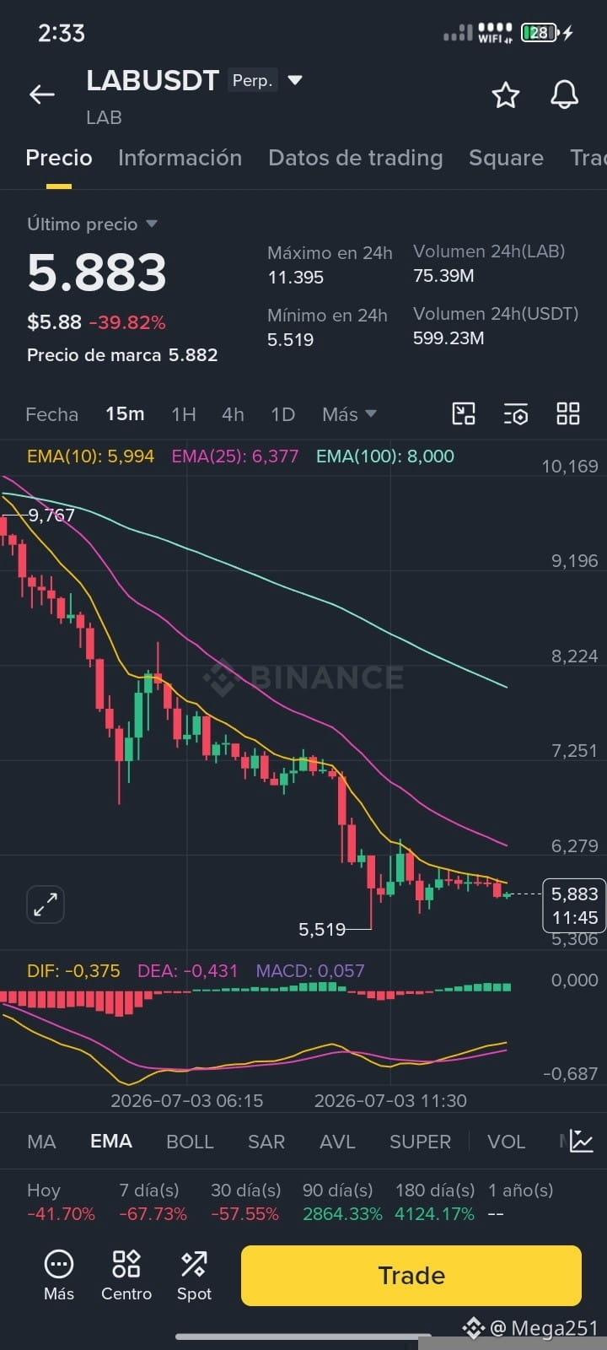Image resolution: width=607 pixels, height=1350 pixels.
Task: Select the 1H chart interval
Action: click(183, 414)
